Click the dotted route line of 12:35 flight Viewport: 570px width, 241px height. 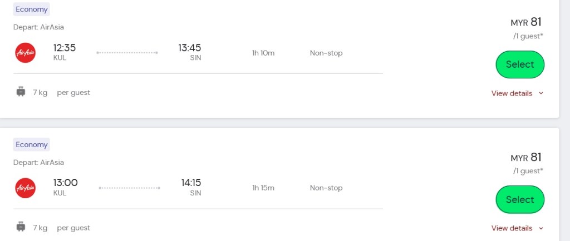127,53
